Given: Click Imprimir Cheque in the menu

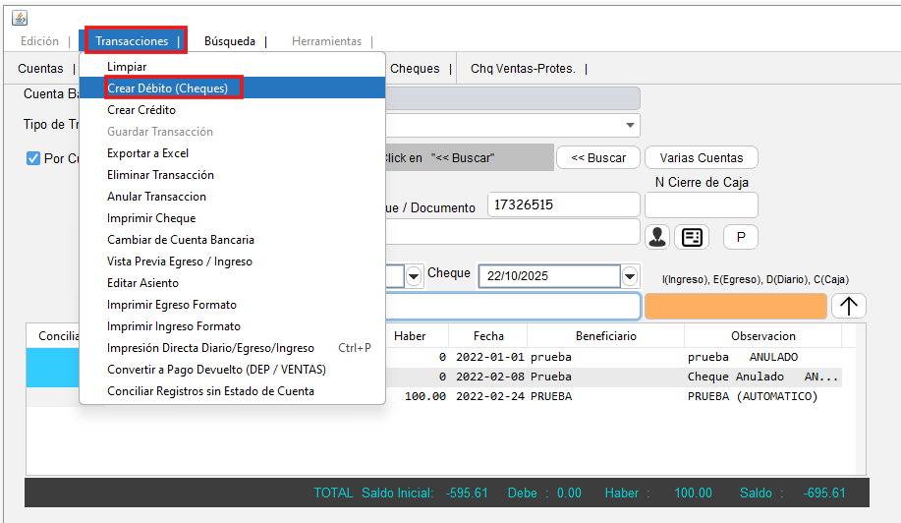Looking at the screenshot, I should (x=151, y=218).
